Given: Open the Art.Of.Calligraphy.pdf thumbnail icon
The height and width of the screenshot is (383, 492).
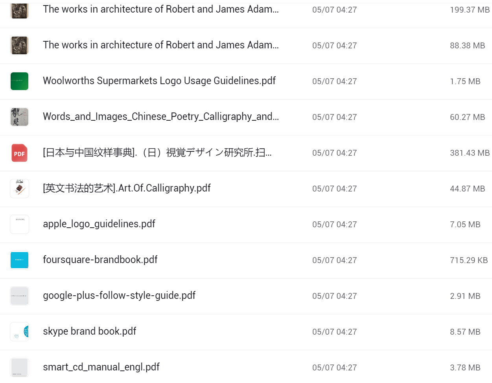Looking at the screenshot, I should 19,189.
